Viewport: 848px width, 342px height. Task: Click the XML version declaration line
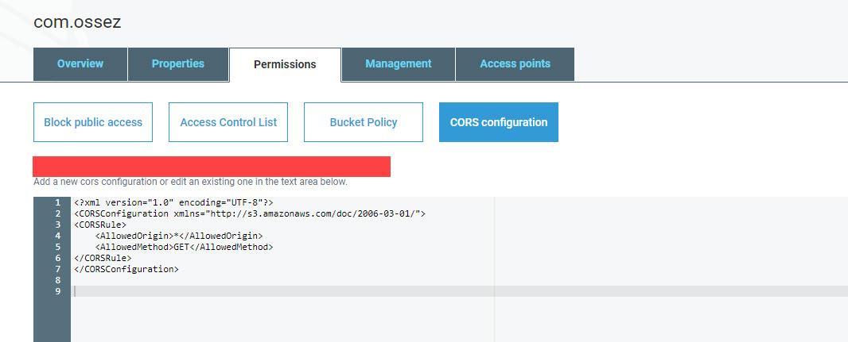tap(173, 202)
